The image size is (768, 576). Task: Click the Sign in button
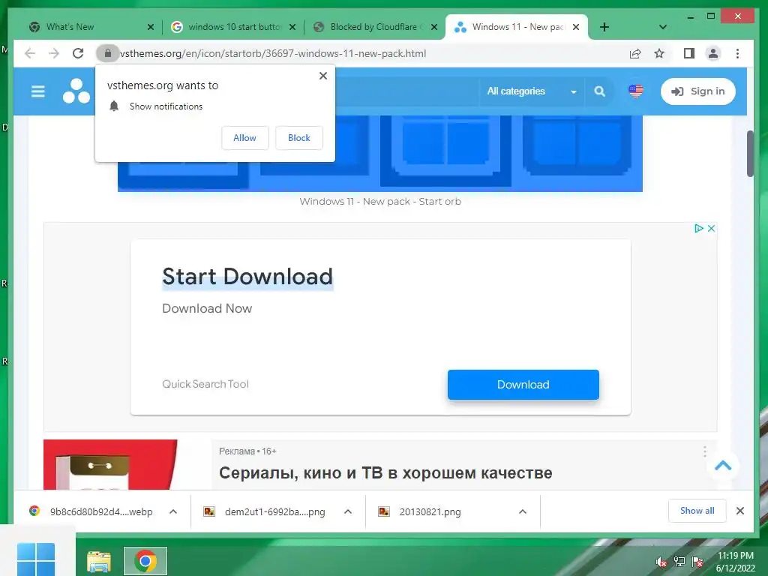[x=698, y=91]
